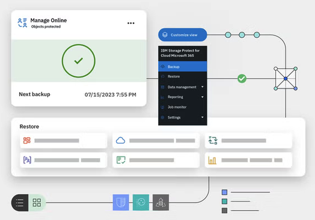Screen dimensions: 315x220
Task: Select Restore in the dark menu
Action: point(183,76)
